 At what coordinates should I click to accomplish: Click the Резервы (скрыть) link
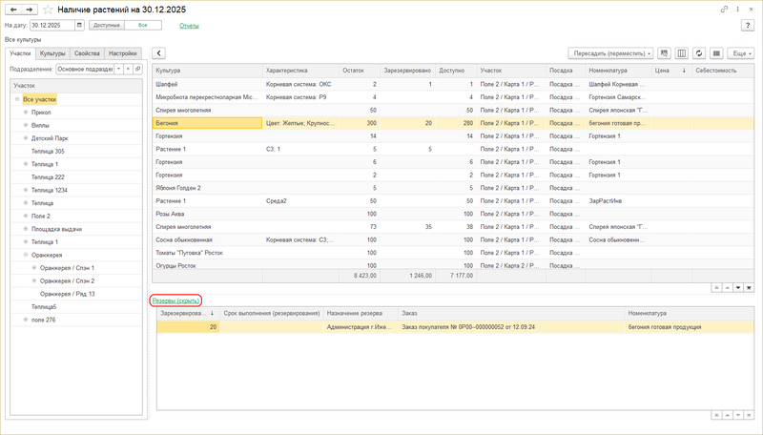point(175,300)
